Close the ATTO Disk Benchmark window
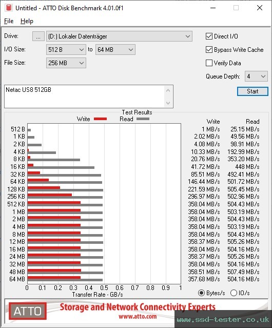The image size is (272, 328). [260, 8]
